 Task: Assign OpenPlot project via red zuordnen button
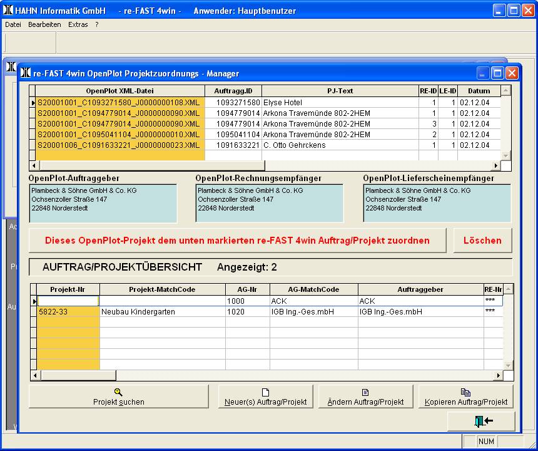point(238,241)
